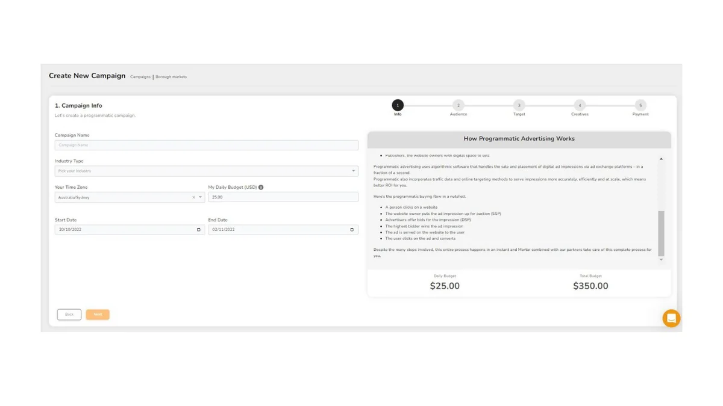Click the Back button

point(69,315)
